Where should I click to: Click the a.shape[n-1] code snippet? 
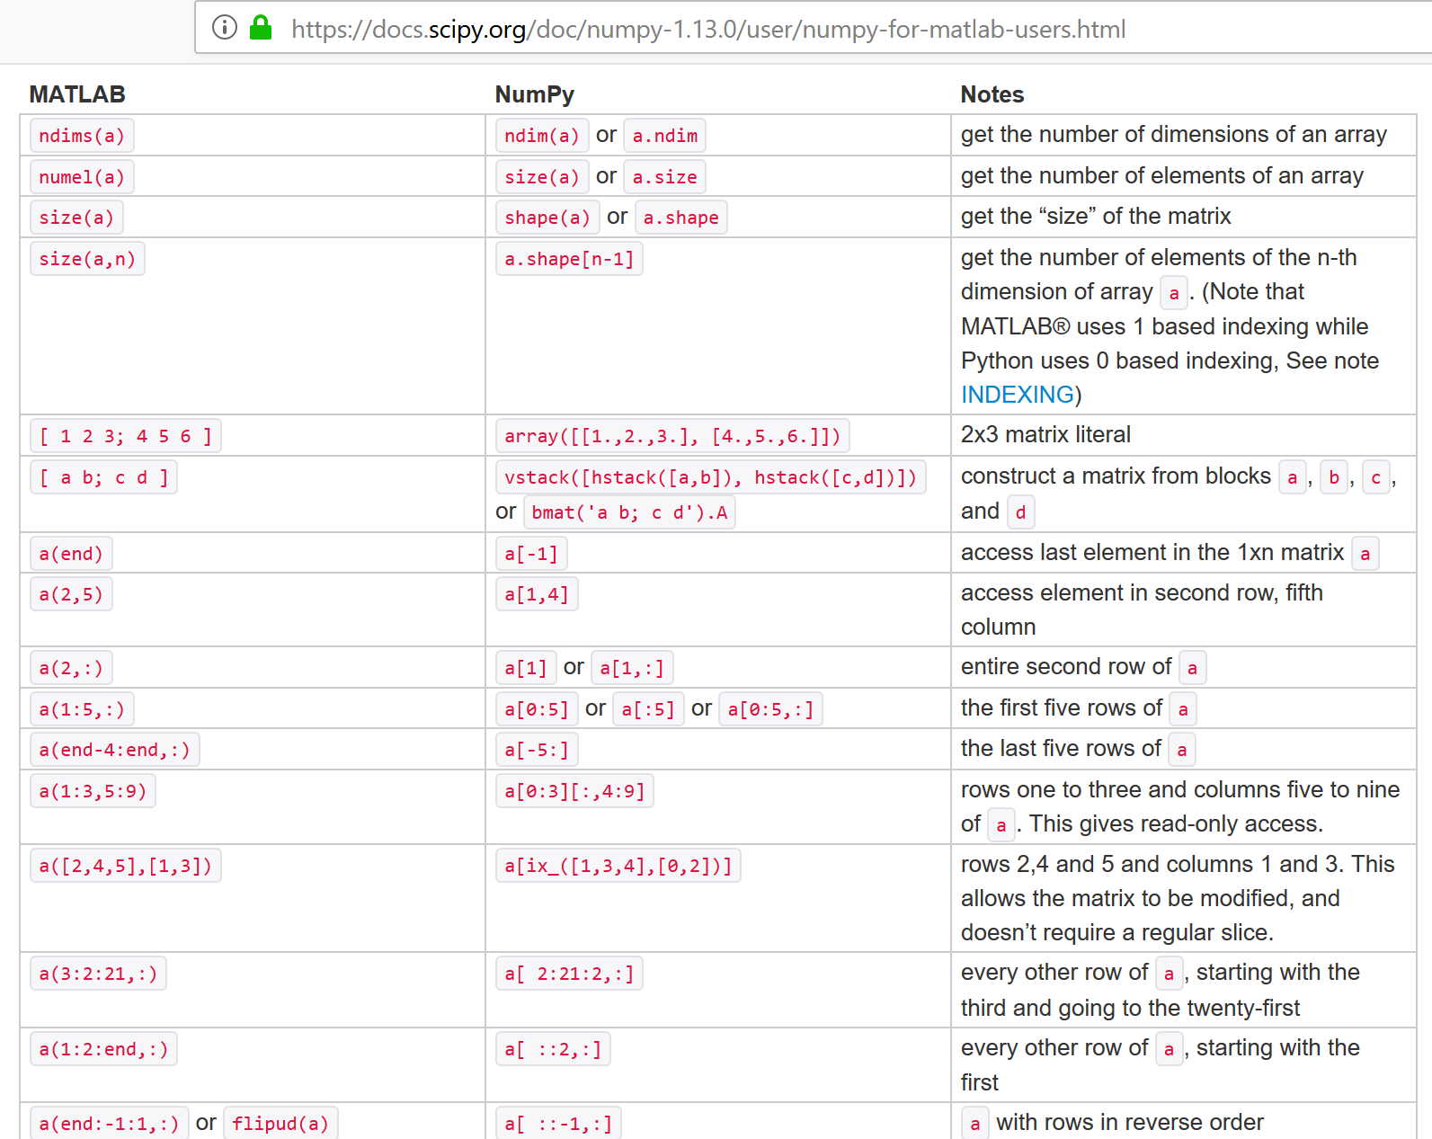coord(569,260)
